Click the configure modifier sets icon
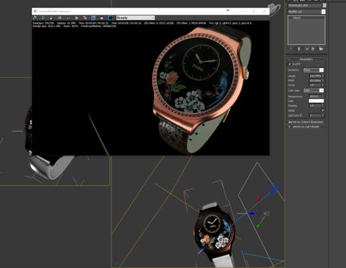The height and width of the screenshot is (268, 346). (321, 49)
